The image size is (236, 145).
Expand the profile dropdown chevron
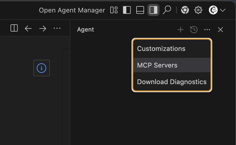[222, 11]
